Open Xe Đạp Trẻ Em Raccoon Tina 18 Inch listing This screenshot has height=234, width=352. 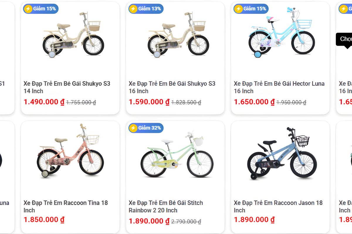[x=65, y=206]
